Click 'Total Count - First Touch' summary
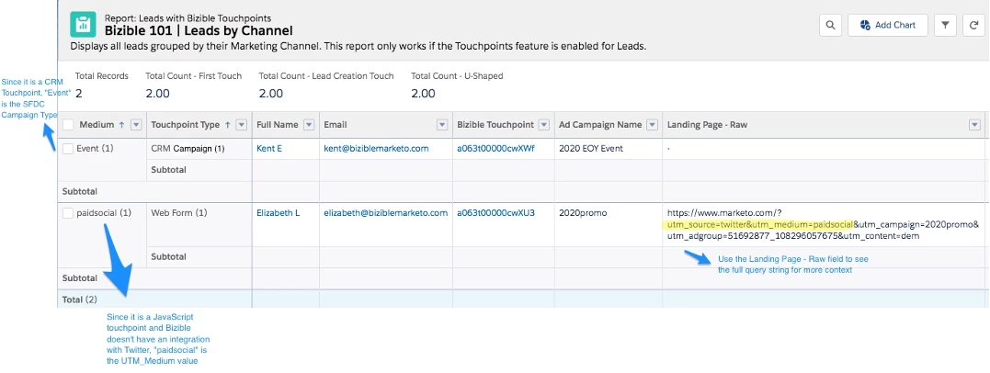The width and height of the screenshot is (990, 373). (x=193, y=85)
